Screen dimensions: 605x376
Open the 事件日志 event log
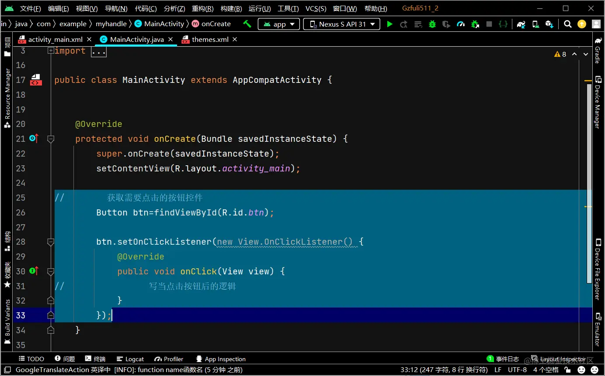[x=503, y=359]
